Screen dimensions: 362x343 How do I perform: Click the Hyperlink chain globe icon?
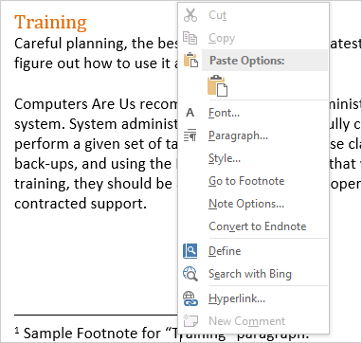coord(190,298)
